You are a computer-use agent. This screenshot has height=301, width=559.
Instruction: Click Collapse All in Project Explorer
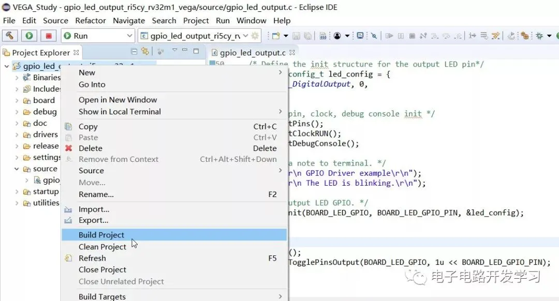[x=134, y=51]
